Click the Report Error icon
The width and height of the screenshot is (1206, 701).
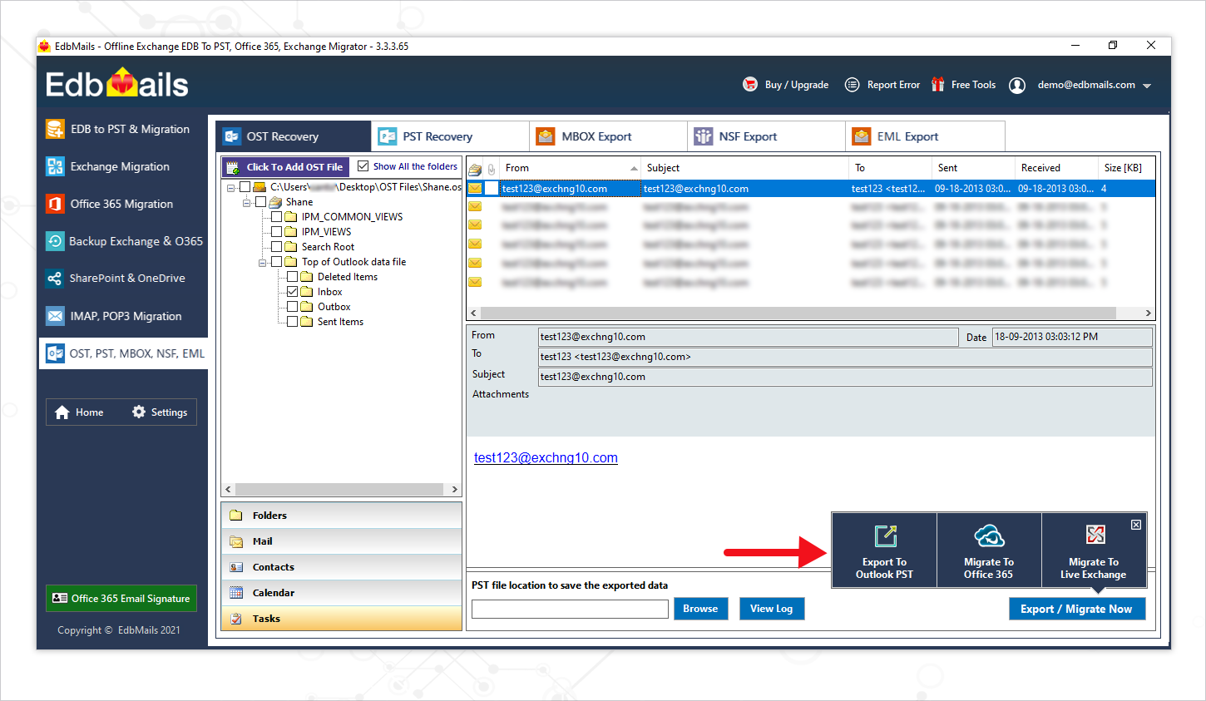tap(852, 84)
